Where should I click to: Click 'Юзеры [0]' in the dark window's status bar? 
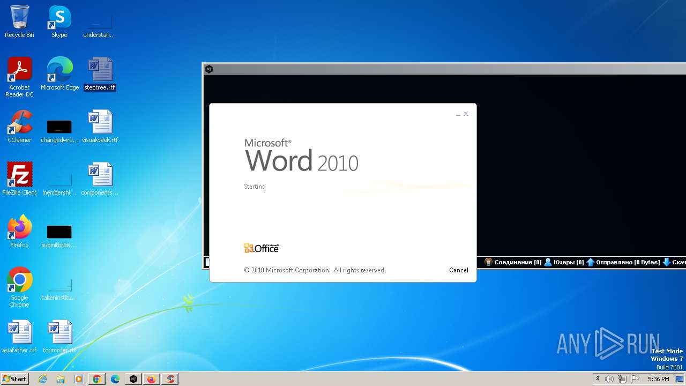pyautogui.click(x=564, y=262)
